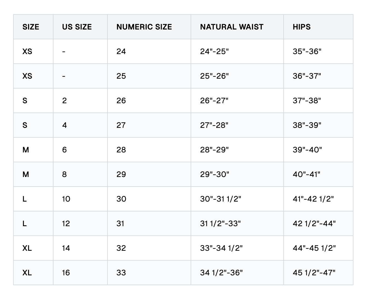Select hips measurement 38"-39"

[307, 125]
